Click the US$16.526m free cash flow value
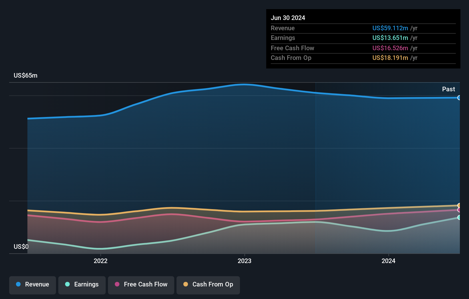 (x=390, y=48)
